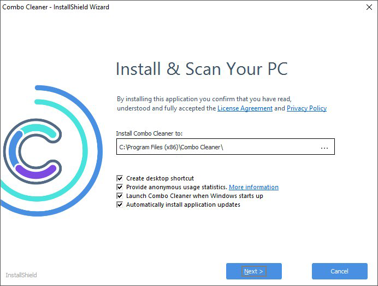The width and height of the screenshot is (378, 286).
Task: Click the purple arc in the logo
Action: pos(37,172)
